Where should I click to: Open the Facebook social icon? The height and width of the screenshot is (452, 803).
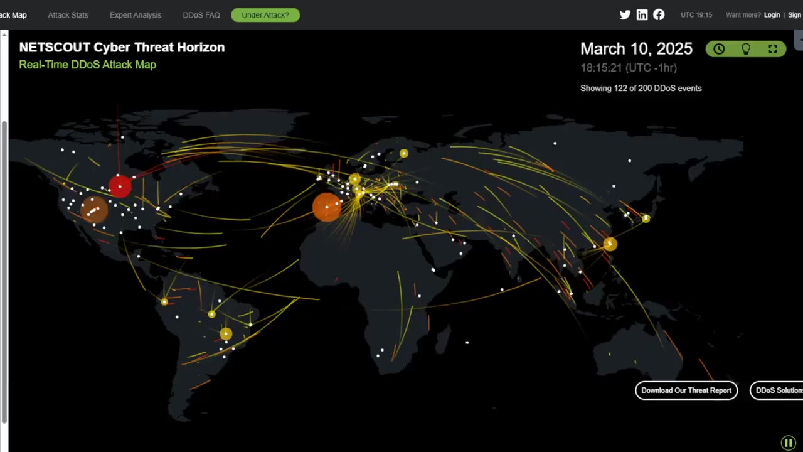pyautogui.click(x=659, y=14)
